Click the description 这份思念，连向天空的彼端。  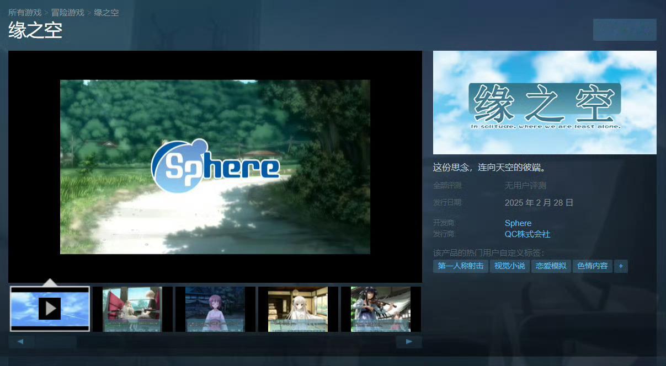[x=489, y=168]
